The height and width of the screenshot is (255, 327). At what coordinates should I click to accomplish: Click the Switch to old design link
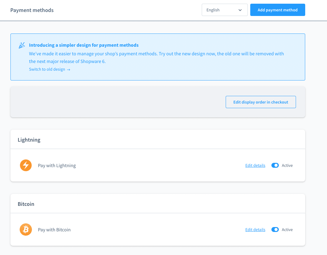(50, 69)
